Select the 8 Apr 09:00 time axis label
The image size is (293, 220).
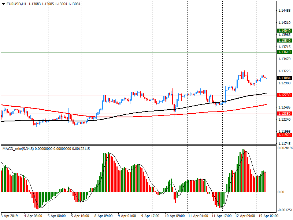click(103, 216)
